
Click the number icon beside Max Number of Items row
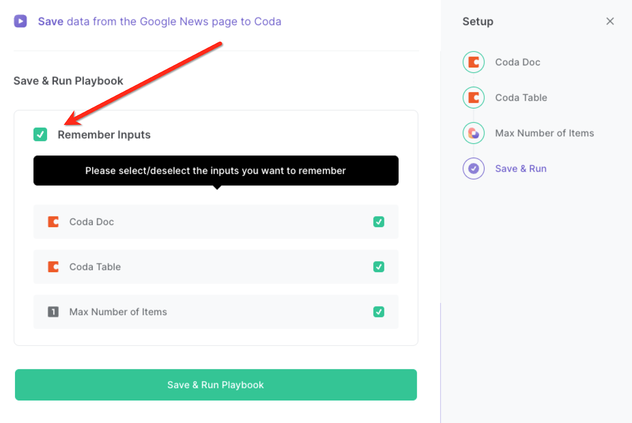click(53, 312)
